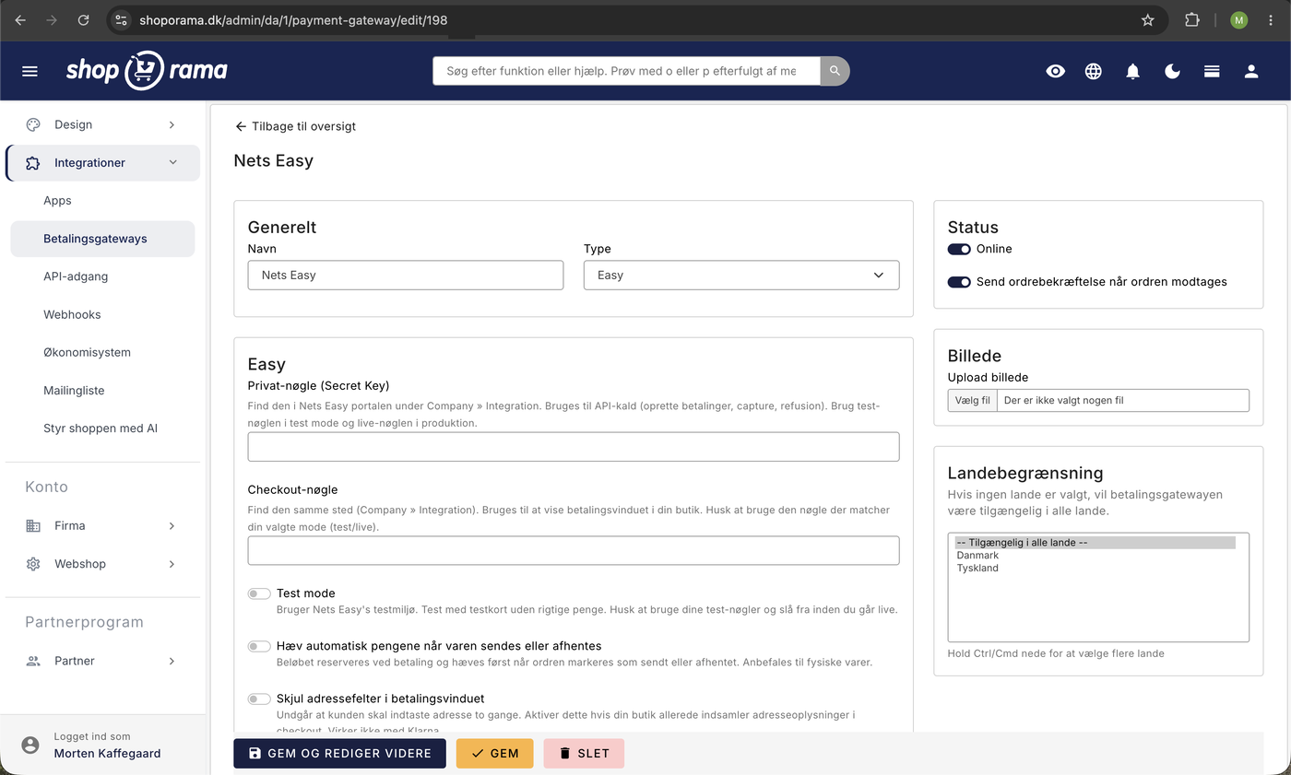Click the browser back arrow
The image size is (1291, 775).
(20, 19)
